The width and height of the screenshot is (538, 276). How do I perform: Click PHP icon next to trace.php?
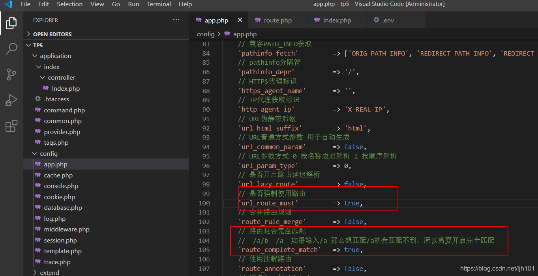coord(38,262)
